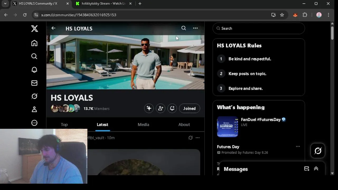Compose new message in Messages drawer

[x=307, y=169]
